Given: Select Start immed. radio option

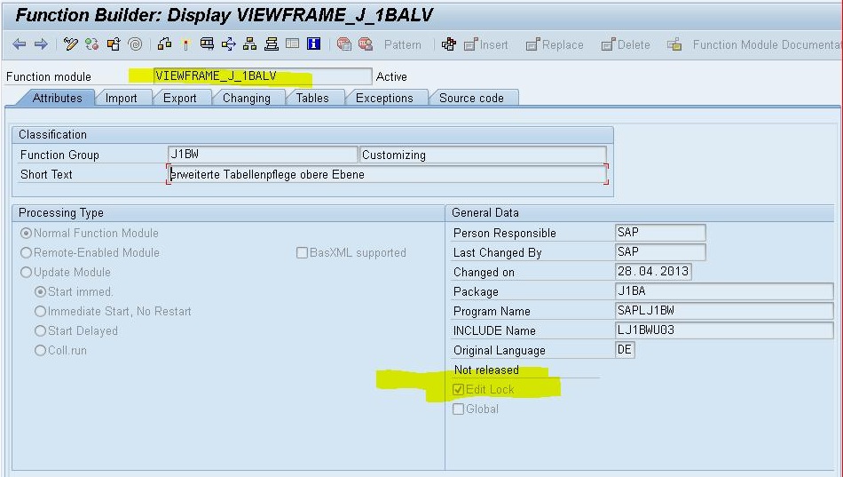Looking at the screenshot, I should coord(40,292).
